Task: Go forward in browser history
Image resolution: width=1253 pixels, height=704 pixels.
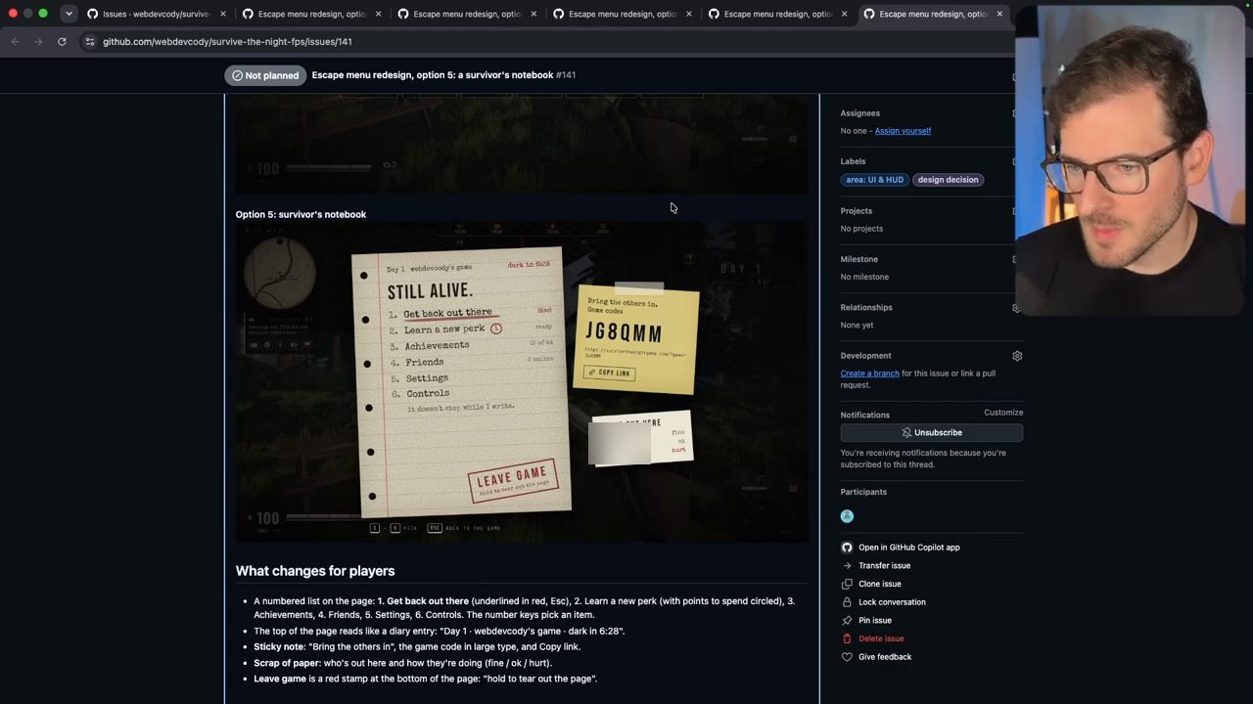Action: (x=39, y=41)
